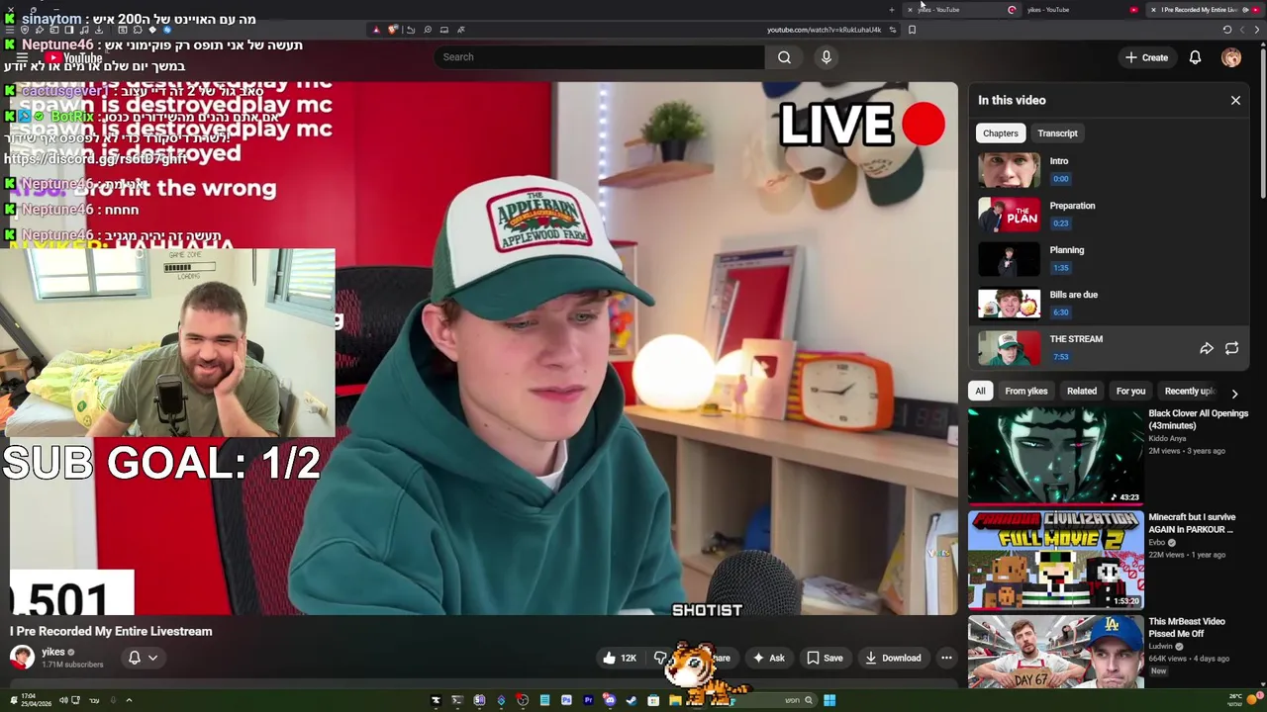This screenshot has width=1267, height=712.
Task: Open Steam from the taskbar
Action: pos(632,700)
